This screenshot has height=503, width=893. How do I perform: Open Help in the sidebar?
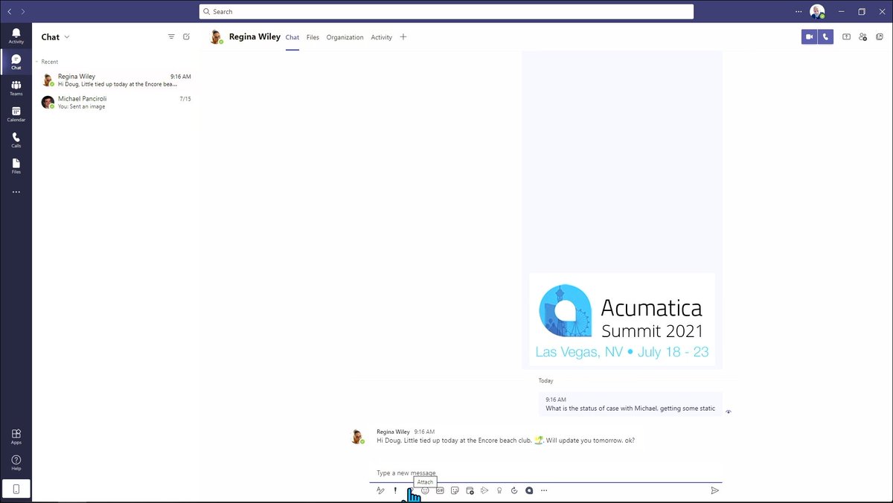16,463
